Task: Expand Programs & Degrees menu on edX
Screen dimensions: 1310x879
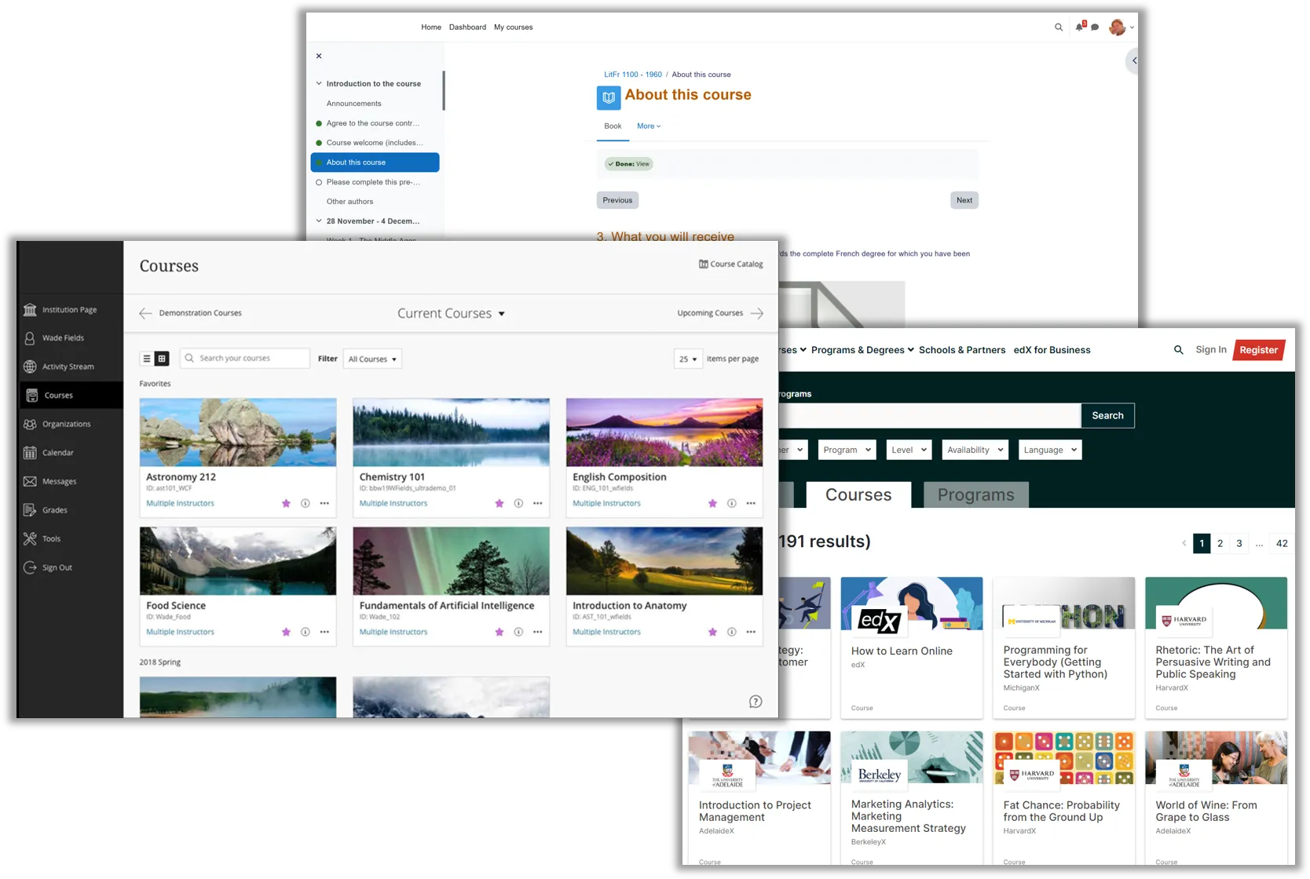Action: coord(862,350)
